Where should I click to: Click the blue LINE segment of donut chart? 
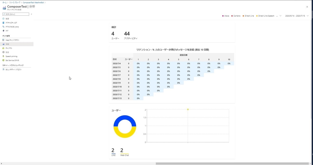coord(125,117)
